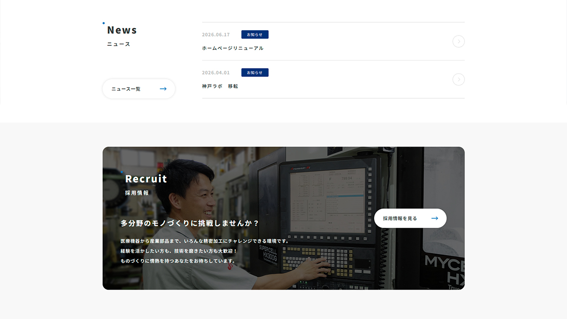Click text line 経験を活かしたい方も
The image size is (567, 319).
coord(179,251)
